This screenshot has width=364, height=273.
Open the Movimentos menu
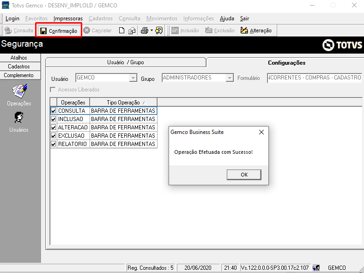pyautogui.click(x=162, y=18)
